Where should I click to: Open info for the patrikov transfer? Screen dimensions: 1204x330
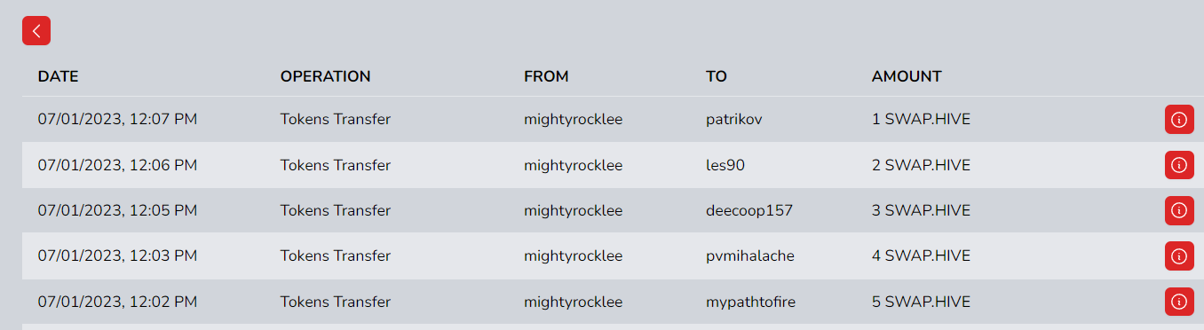pos(1179,120)
